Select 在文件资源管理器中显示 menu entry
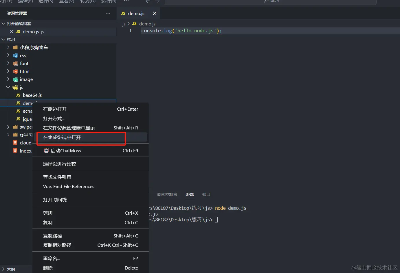Screen dimensions: 400x273 [91, 128]
